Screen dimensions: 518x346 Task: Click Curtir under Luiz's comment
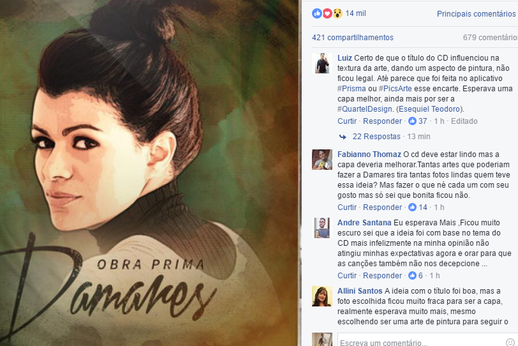tap(347, 121)
